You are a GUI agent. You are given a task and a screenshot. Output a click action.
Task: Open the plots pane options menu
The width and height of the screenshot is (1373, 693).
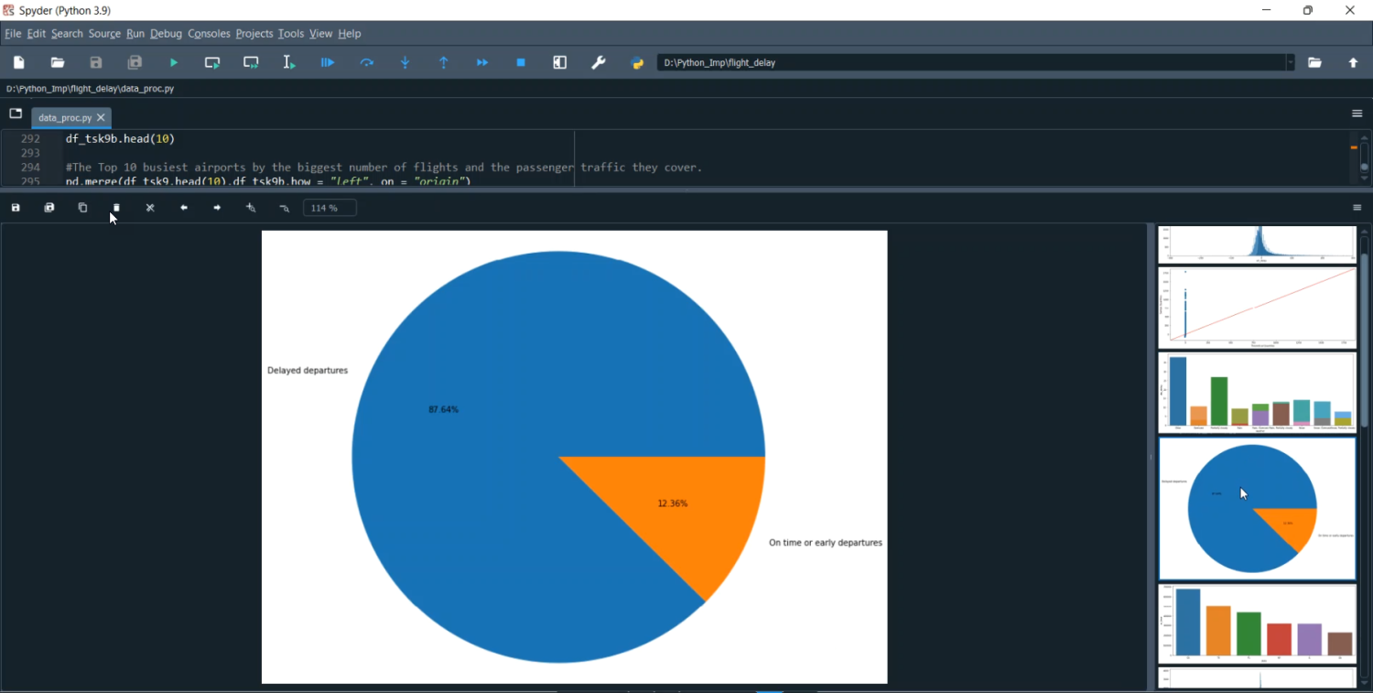coord(1357,208)
